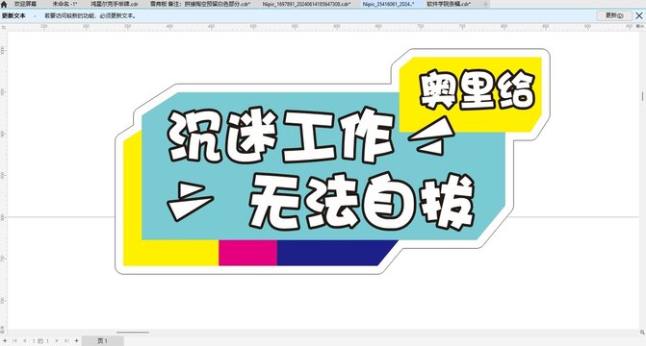The image size is (646, 346).
Task: Click the zoom navigator icon at bottom right
Action: 642,333
